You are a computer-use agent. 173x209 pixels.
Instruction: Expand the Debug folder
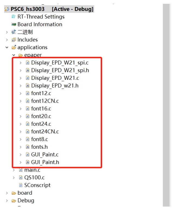pyautogui.click(x=7, y=201)
